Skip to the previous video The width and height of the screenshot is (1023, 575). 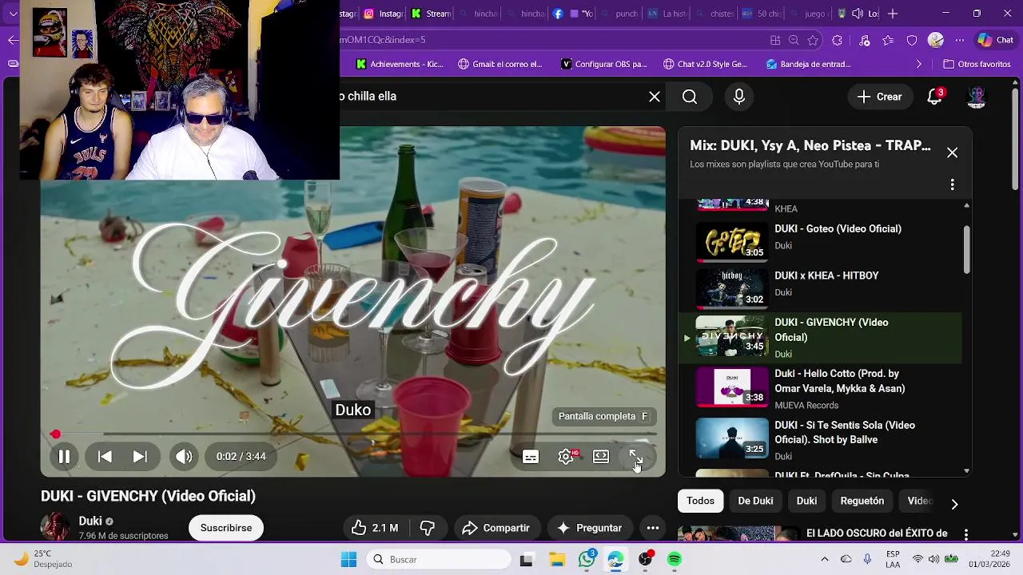click(105, 457)
